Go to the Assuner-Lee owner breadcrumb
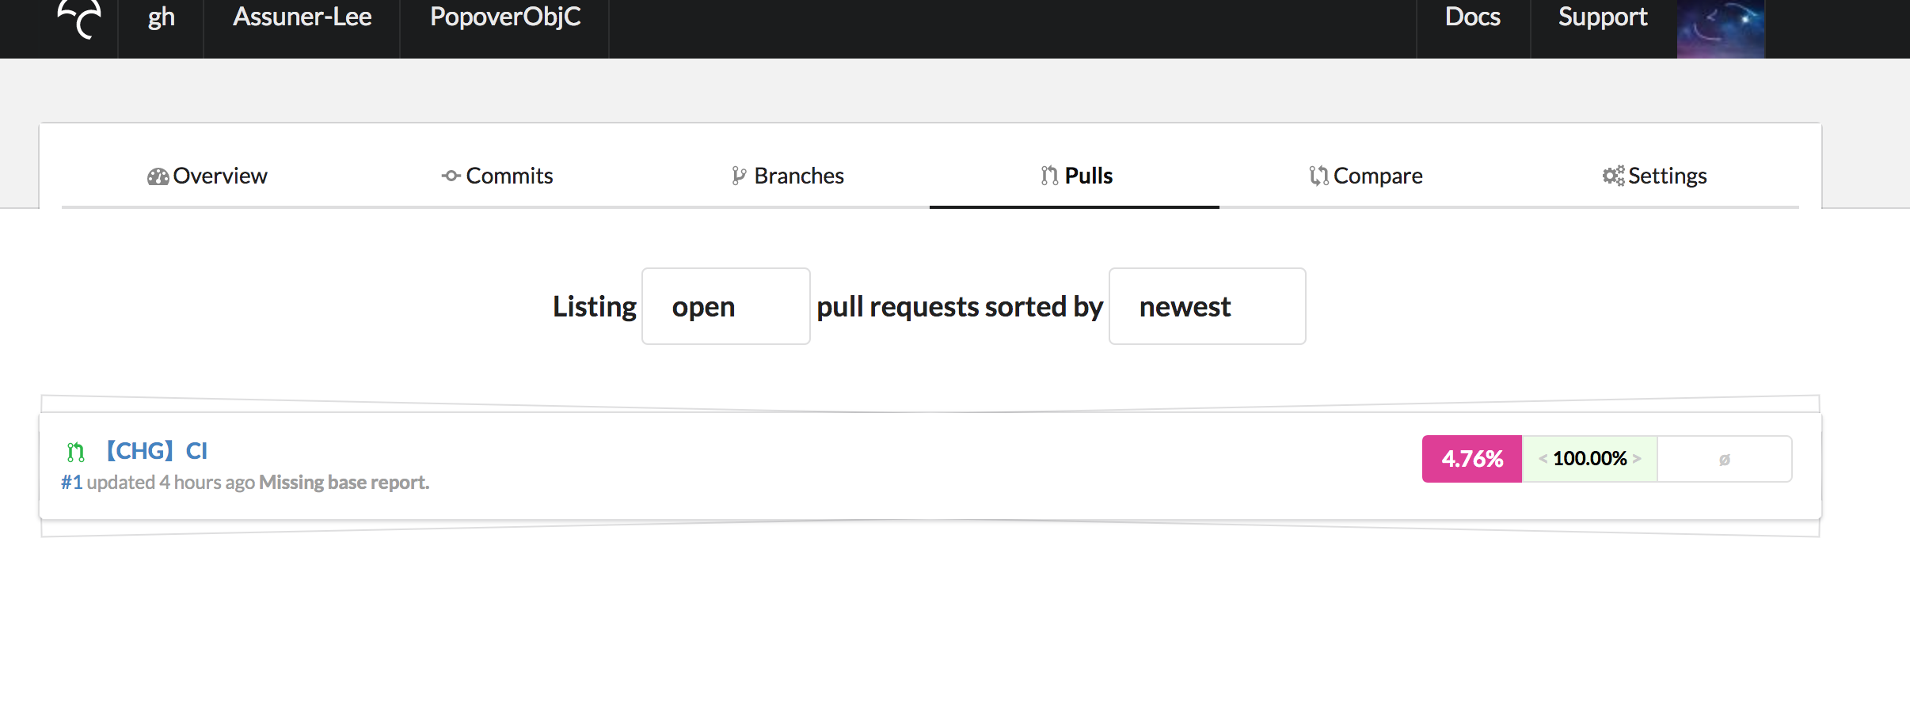The height and width of the screenshot is (701, 1910). [302, 17]
